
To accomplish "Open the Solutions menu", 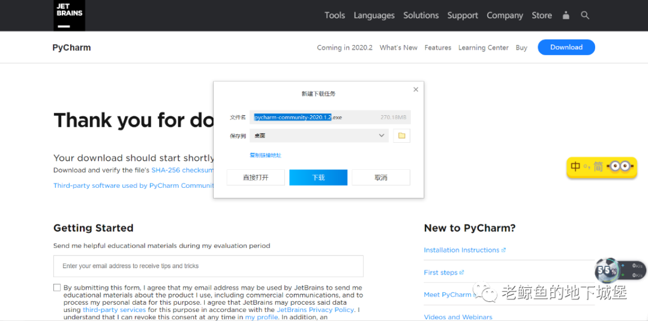I will click(x=421, y=15).
